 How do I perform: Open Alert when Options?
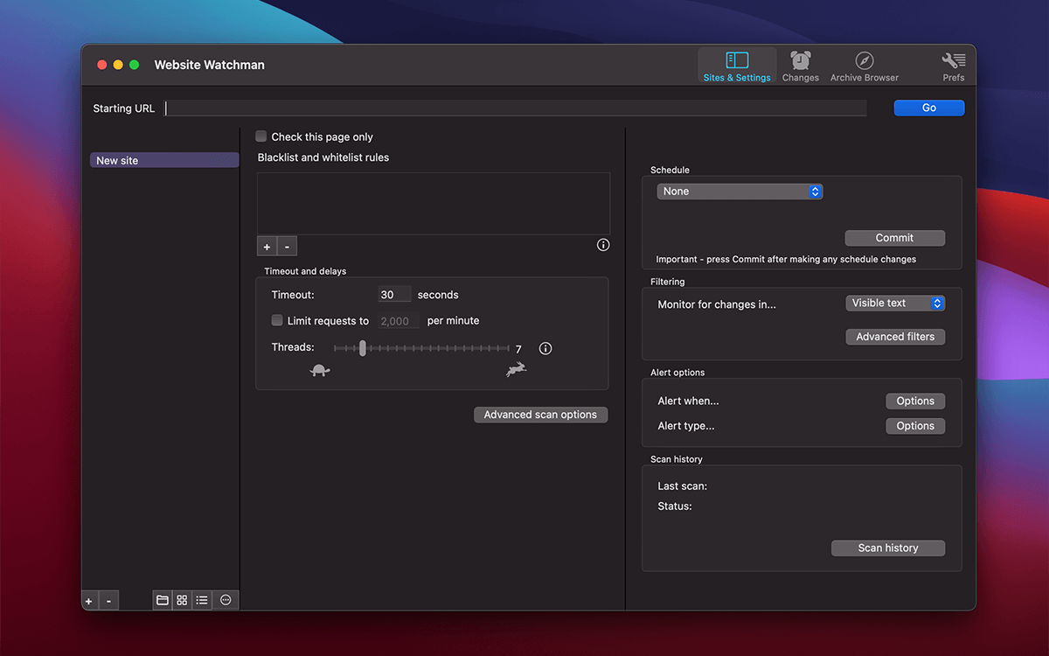click(915, 401)
